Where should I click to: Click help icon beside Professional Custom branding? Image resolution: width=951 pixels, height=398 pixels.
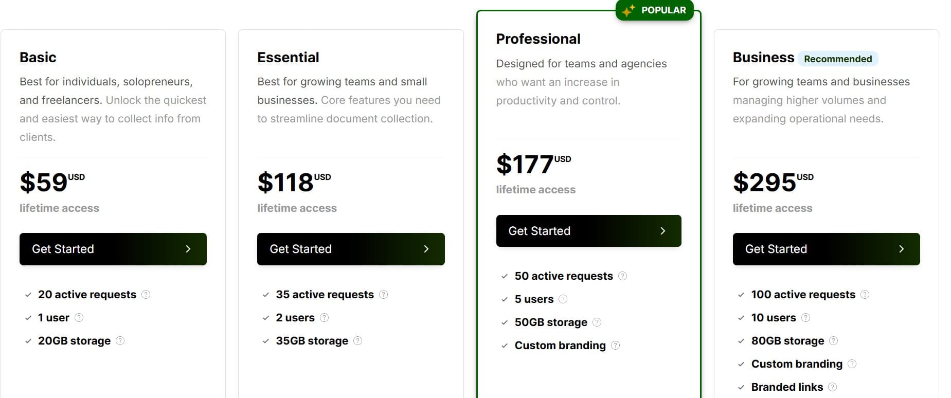[616, 346]
